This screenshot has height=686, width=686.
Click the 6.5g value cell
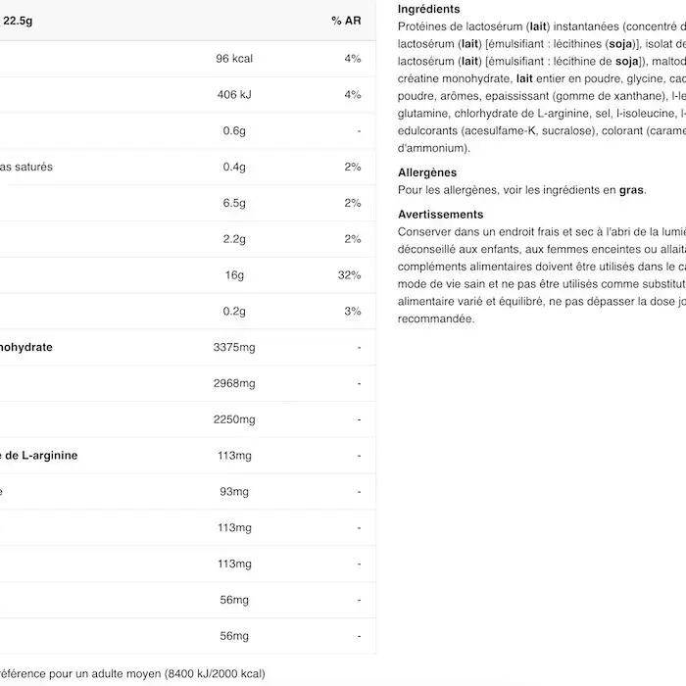point(234,203)
